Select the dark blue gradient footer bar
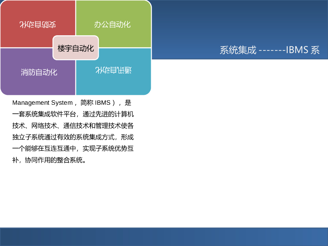The width and height of the screenshot is (328, 246). click(164, 235)
